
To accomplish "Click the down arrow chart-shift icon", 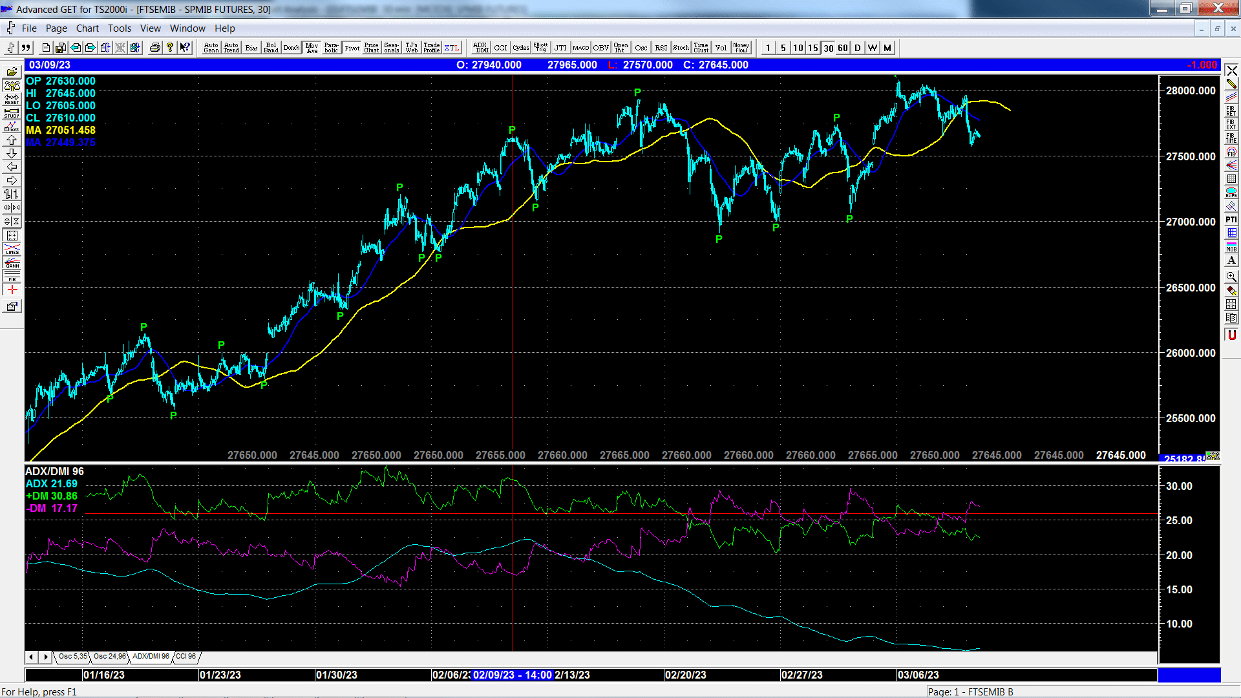I will [12, 153].
